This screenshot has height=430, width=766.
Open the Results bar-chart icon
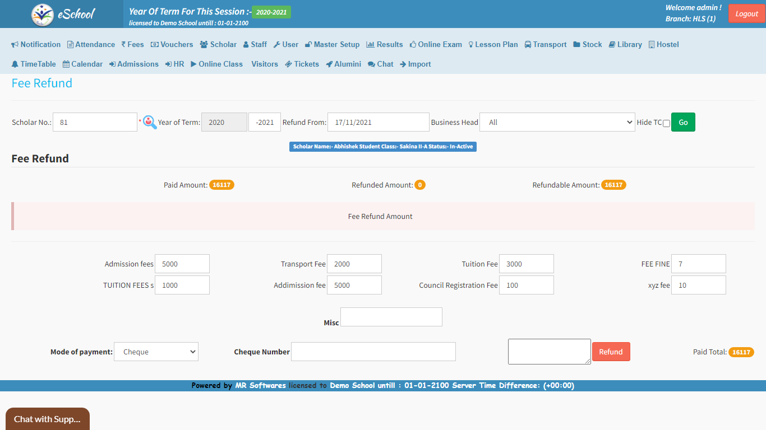pos(370,44)
